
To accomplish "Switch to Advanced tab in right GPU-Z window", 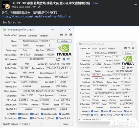I will click(103, 49).
